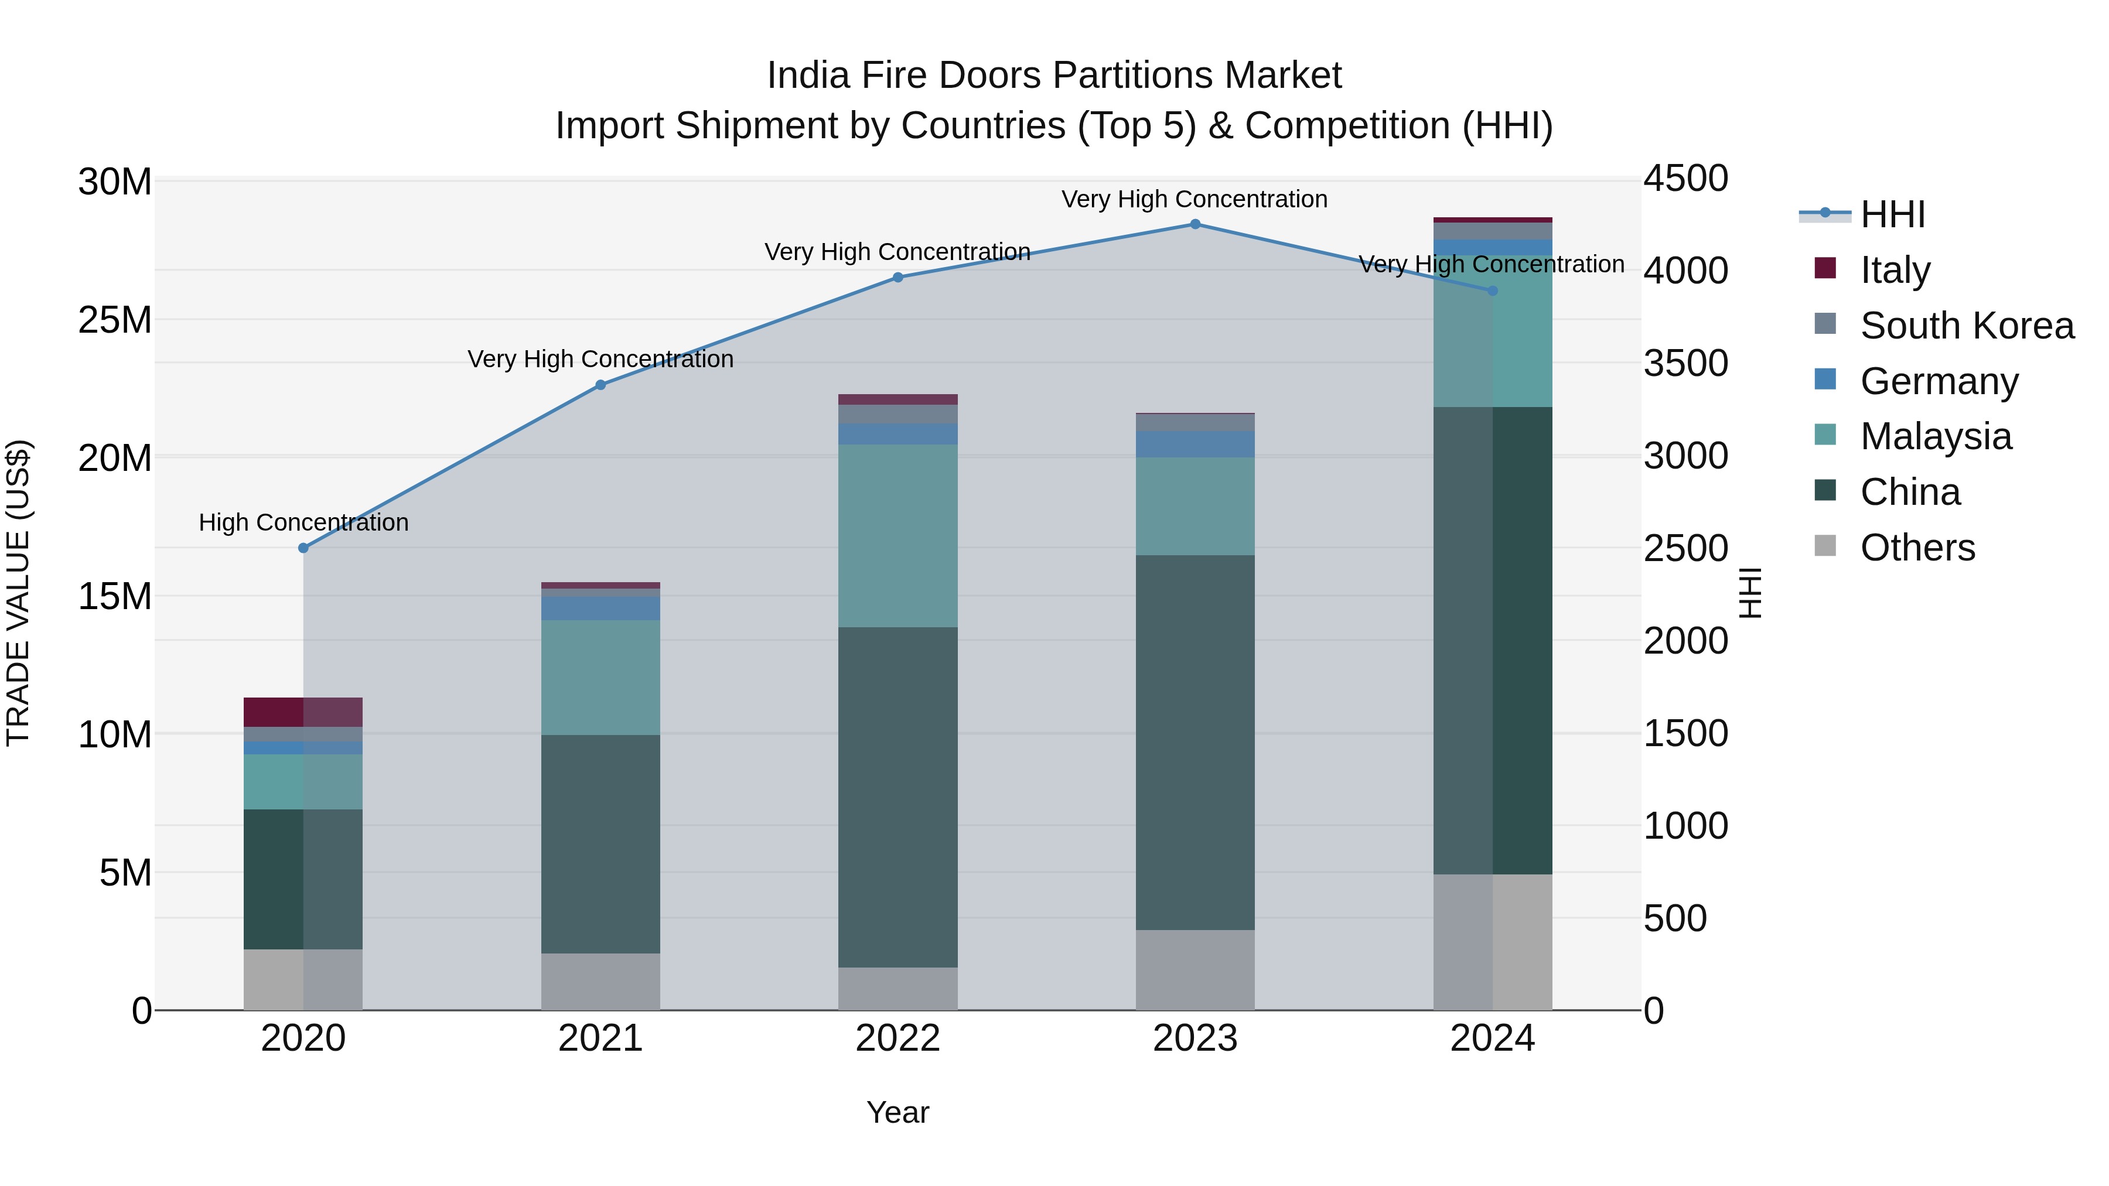The width and height of the screenshot is (2109, 1186).
Task: Toggle South Korea legend entry
Action: tap(1944, 325)
